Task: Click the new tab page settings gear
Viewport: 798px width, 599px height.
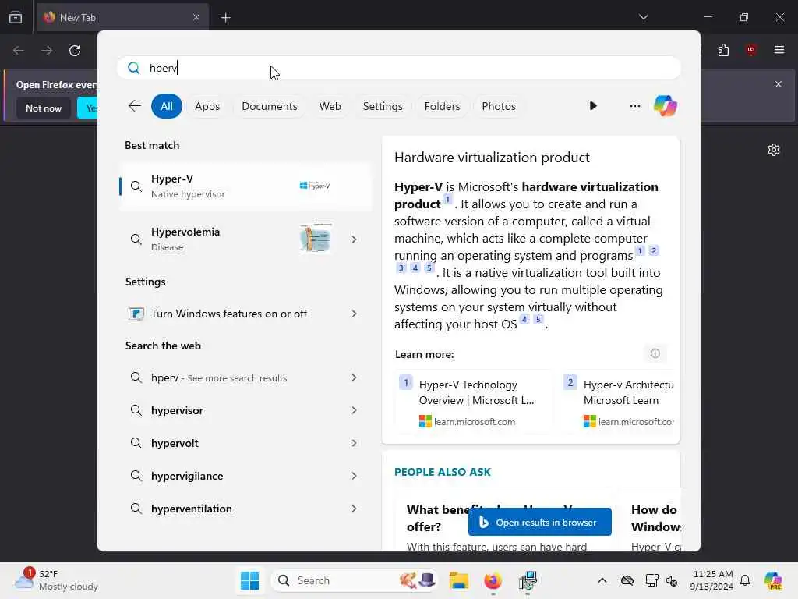Action: [x=774, y=150]
